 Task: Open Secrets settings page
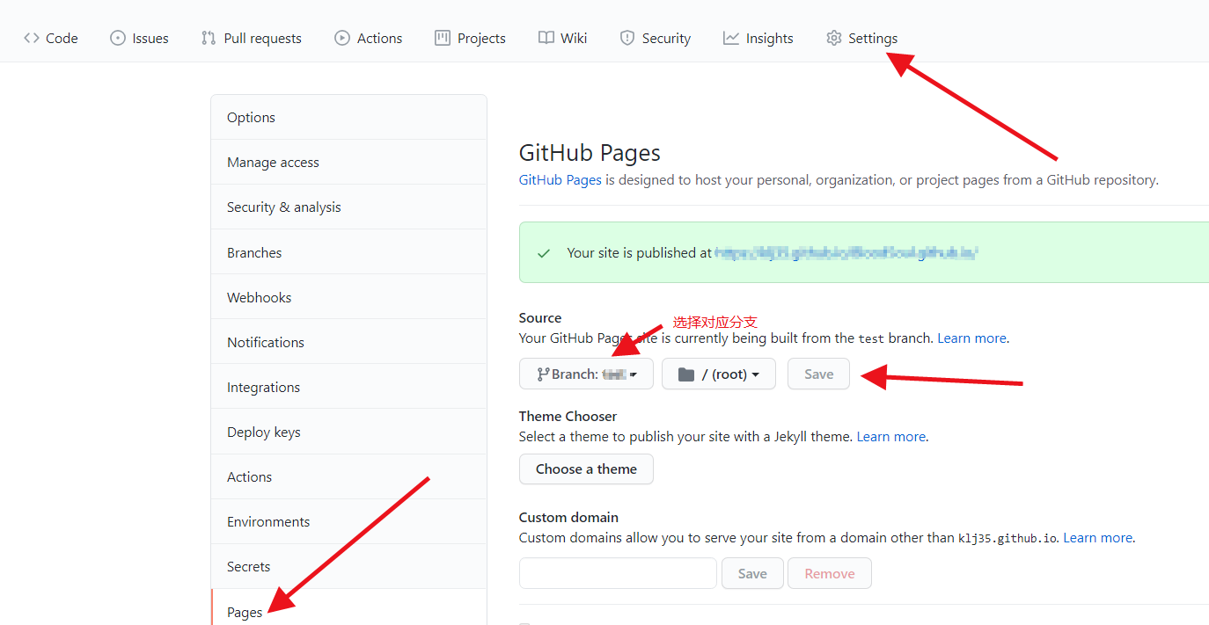348,566
